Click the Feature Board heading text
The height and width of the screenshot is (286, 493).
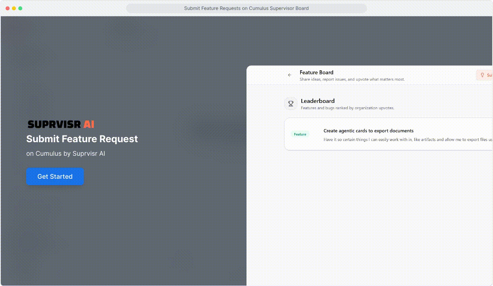pyautogui.click(x=316, y=72)
